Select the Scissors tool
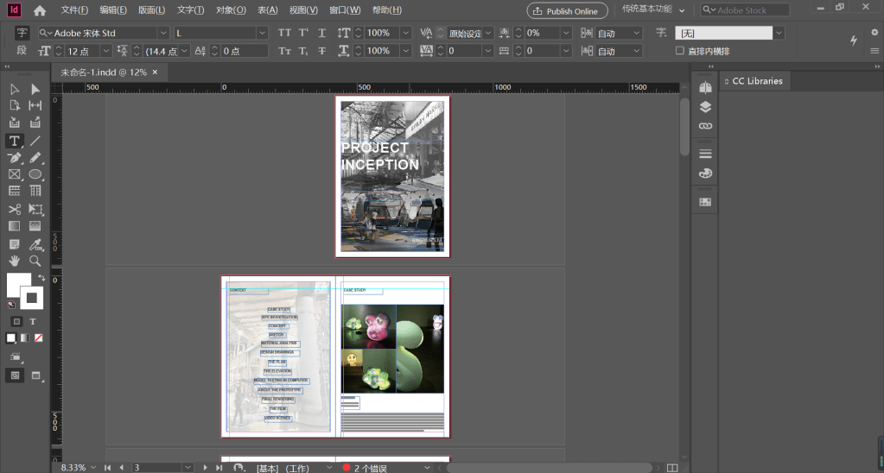 pos(15,210)
